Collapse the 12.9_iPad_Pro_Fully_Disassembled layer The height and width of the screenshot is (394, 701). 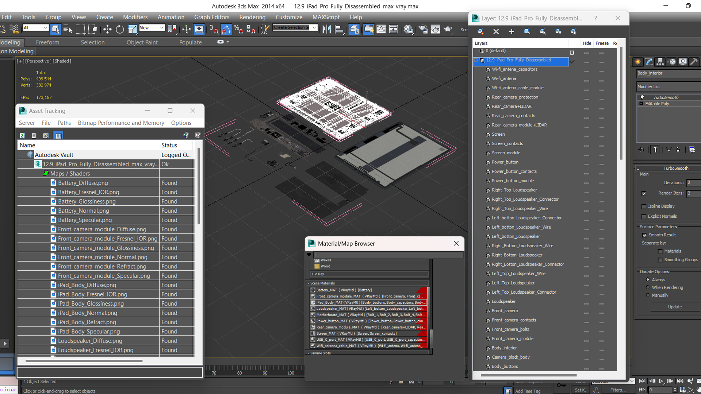click(x=476, y=60)
